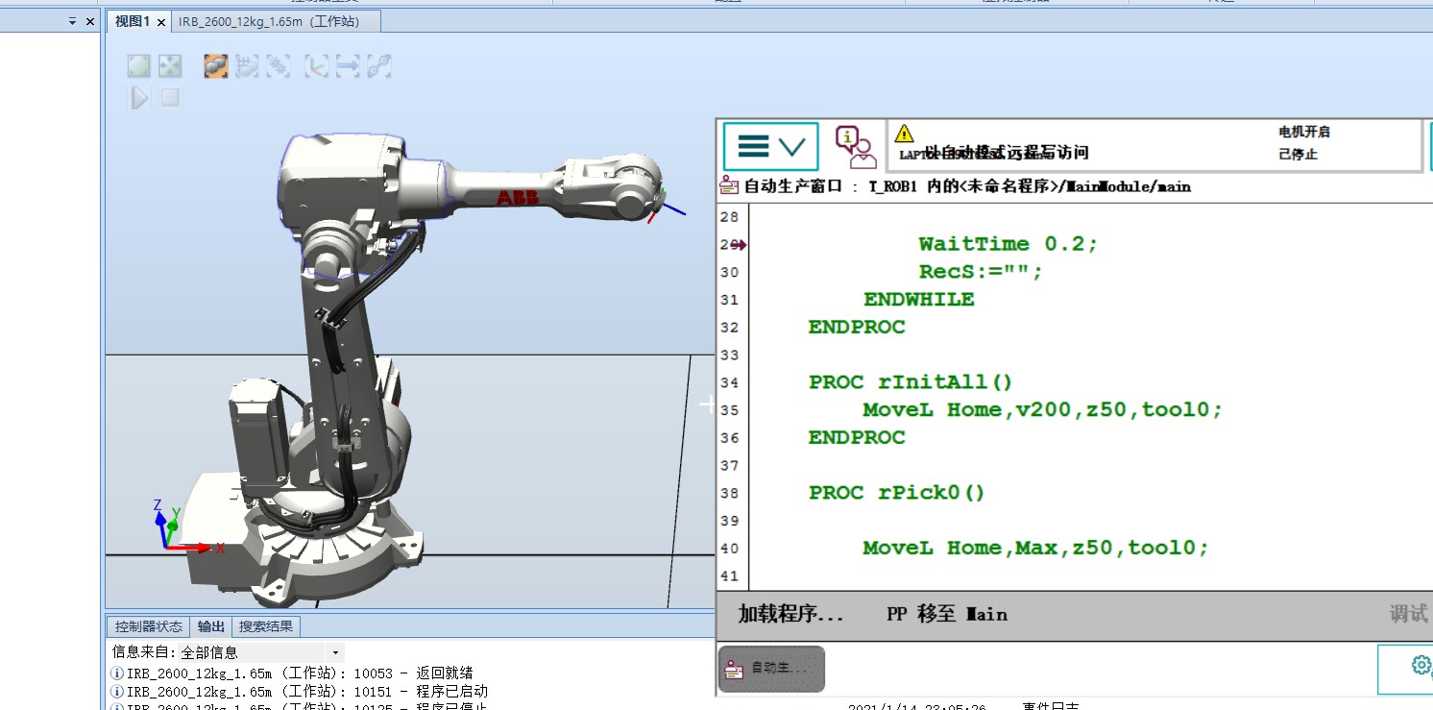1433x710 pixels.
Task: Click the ENDWHILE code line
Action: pos(918,300)
